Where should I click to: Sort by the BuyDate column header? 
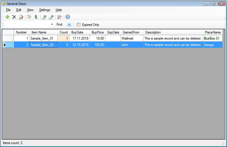click(79, 32)
